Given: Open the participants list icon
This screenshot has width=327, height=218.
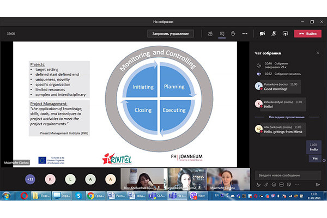Looking at the screenshot, I should tap(210, 34).
